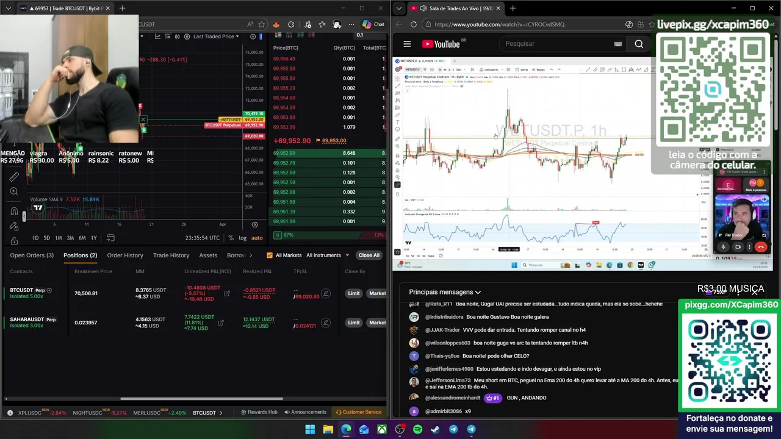
Task: Open the Edge Copilot Chat button
Action: click(373, 24)
